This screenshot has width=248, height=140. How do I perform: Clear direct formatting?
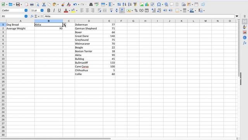(x=69, y=4)
